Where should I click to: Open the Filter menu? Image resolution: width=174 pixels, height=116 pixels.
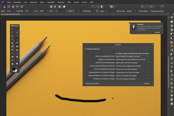pos(69,2)
